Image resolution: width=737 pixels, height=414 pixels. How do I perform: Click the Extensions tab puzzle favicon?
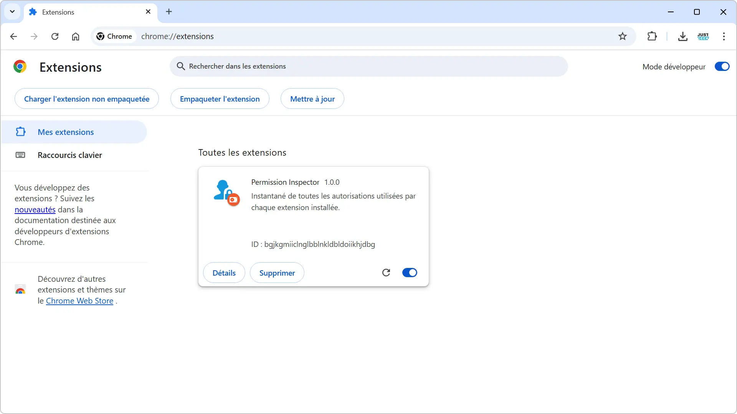33,12
